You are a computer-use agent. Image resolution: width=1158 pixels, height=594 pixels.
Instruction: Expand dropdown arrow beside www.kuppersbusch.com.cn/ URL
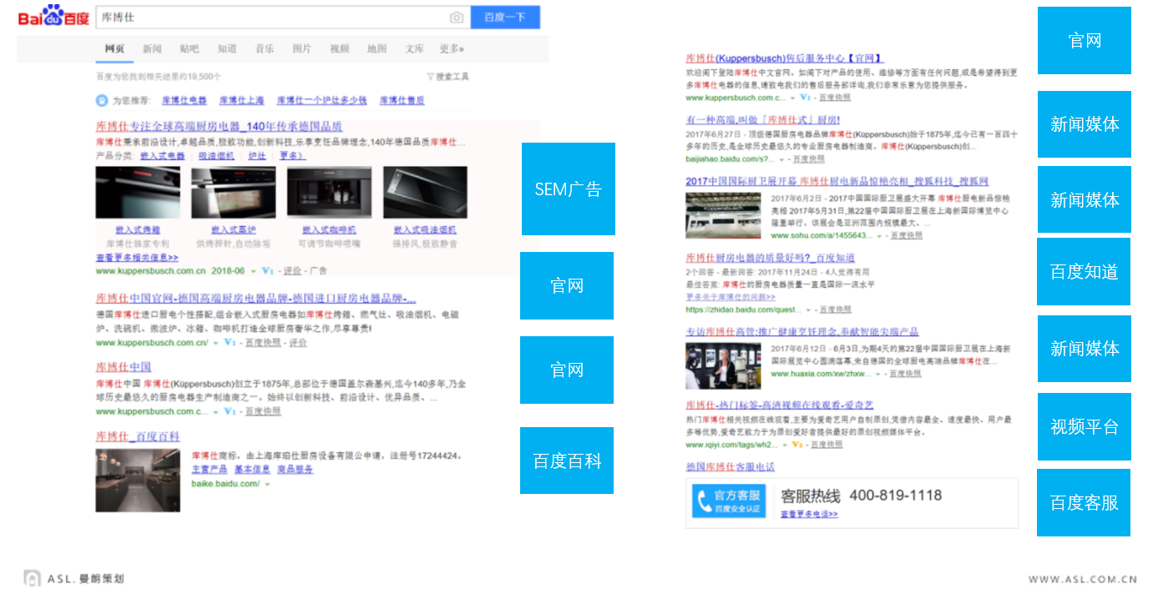pyautogui.click(x=215, y=343)
